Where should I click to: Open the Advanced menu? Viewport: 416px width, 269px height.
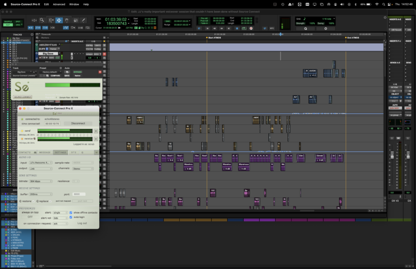tap(59, 4)
